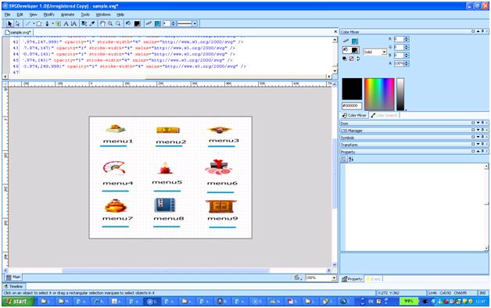This screenshot has height=308, width=491.
Task: Click the Windows Start button
Action: click(x=17, y=302)
